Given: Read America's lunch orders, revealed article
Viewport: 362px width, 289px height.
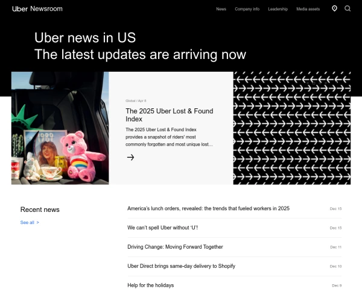Looking at the screenshot, I should (208, 208).
